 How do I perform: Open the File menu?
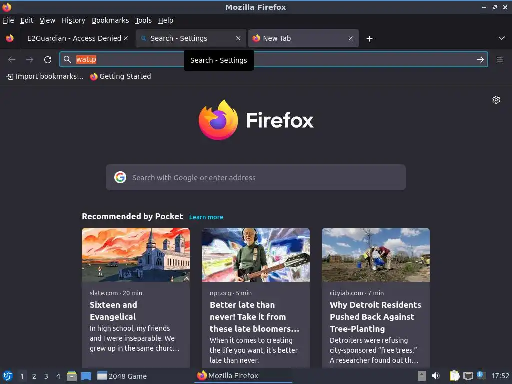click(x=8, y=20)
